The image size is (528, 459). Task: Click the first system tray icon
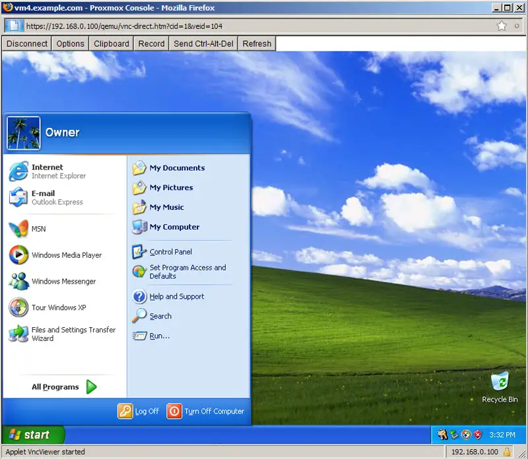[x=442, y=435]
